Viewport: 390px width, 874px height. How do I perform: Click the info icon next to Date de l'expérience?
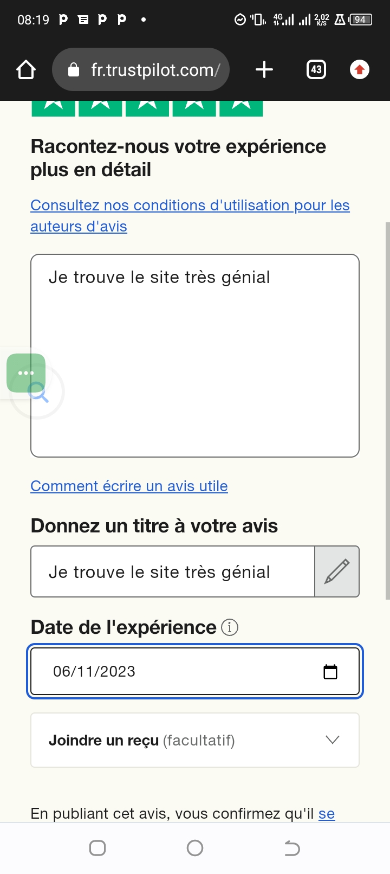coord(230,627)
